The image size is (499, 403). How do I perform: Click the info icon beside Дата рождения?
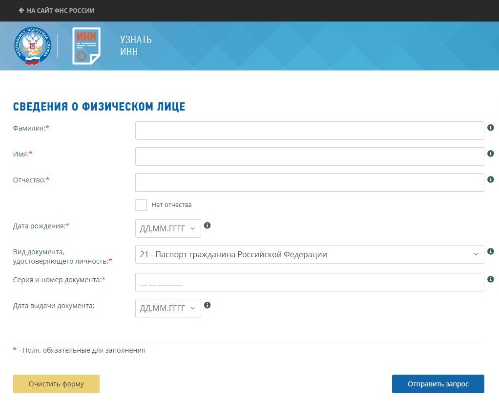207,225
